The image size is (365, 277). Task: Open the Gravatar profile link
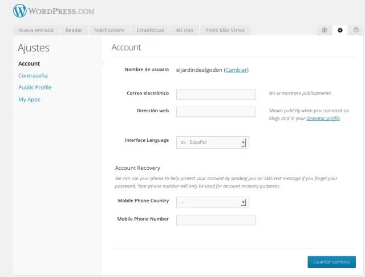pyautogui.click(x=323, y=119)
